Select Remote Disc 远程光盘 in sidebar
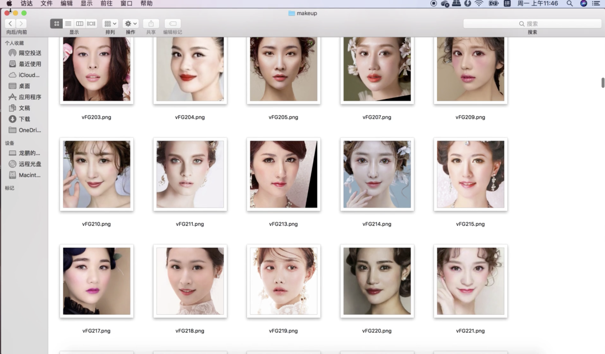Image resolution: width=605 pixels, height=354 pixels. [25, 164]
